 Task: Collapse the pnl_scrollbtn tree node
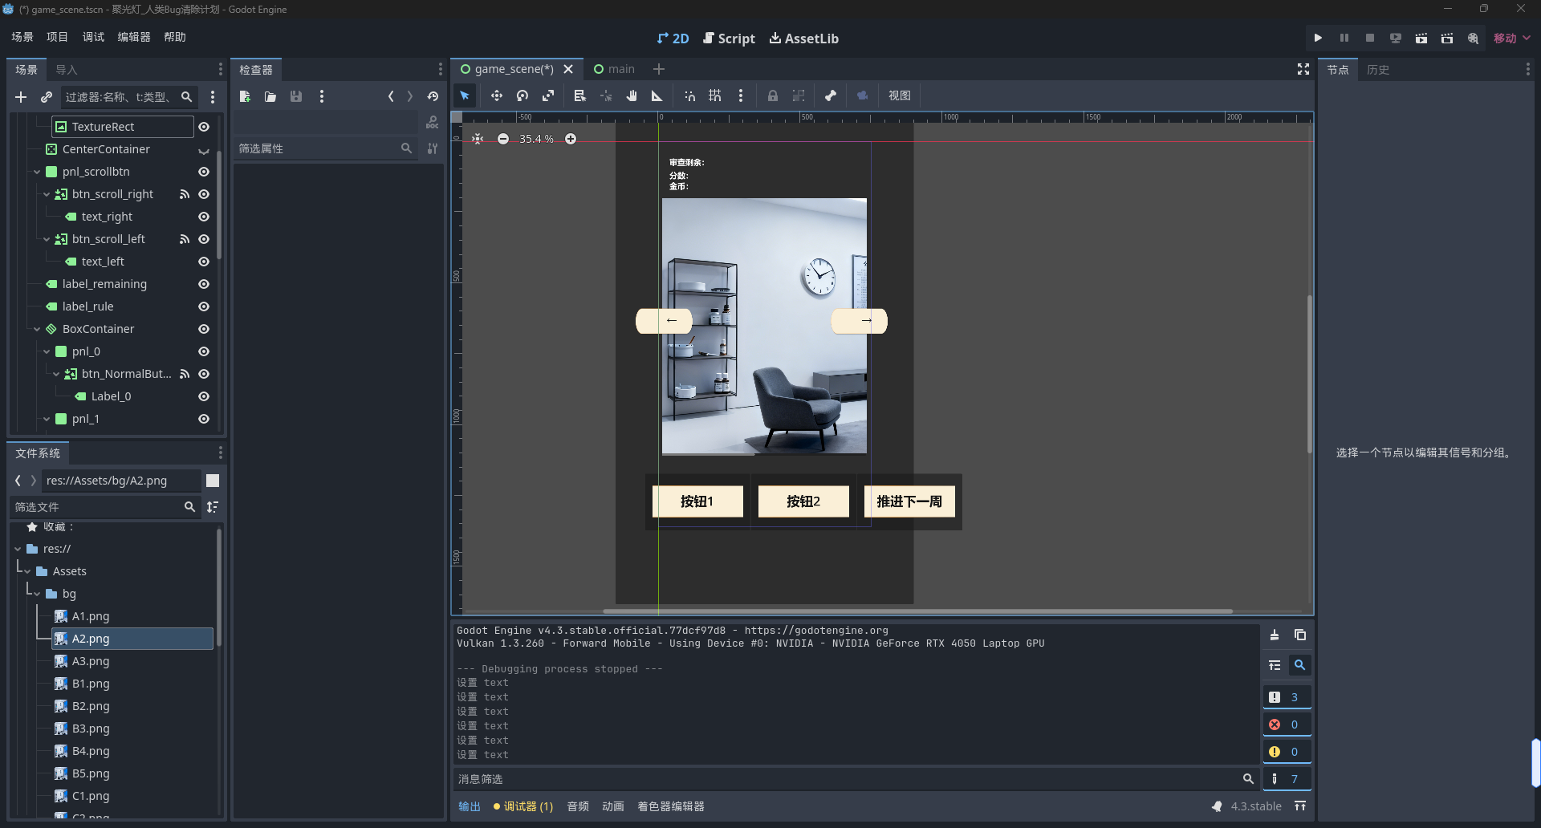coord(37,172)
